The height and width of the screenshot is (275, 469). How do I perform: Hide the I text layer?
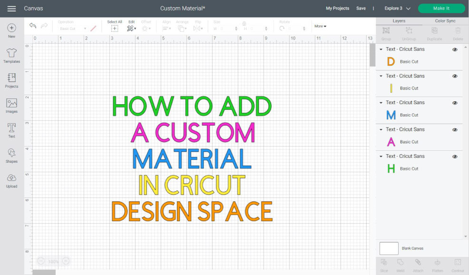[455, 76]
